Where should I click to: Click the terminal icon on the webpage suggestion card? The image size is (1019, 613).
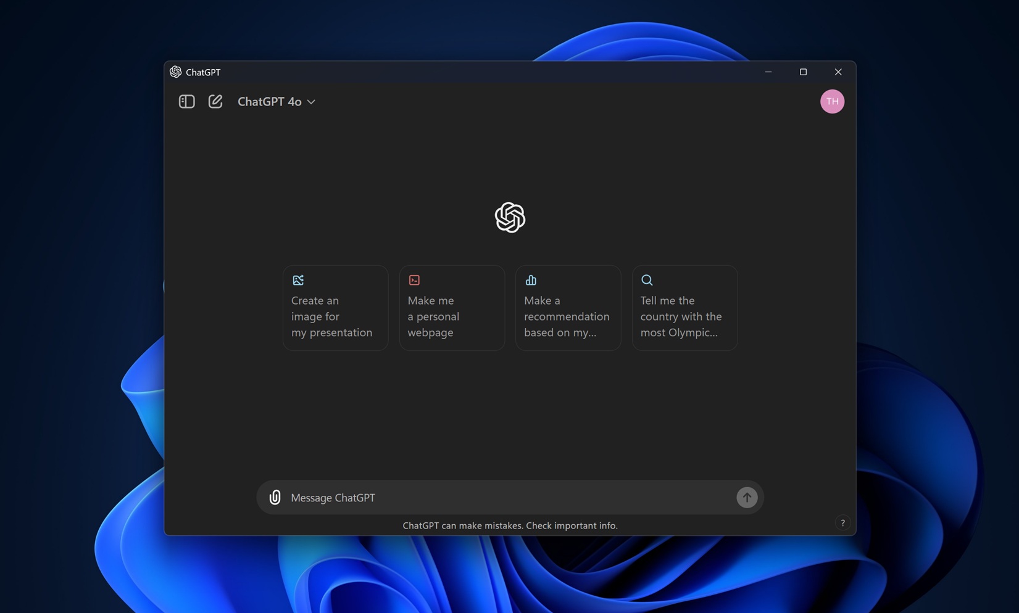pos(414,280)
